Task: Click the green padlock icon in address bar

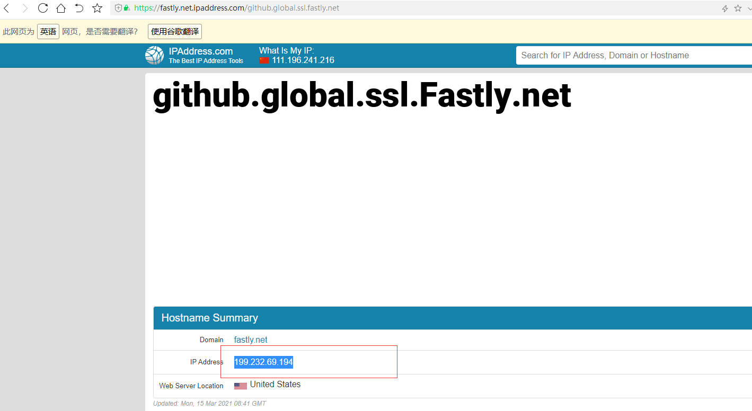Action: [x=127, y=8]
